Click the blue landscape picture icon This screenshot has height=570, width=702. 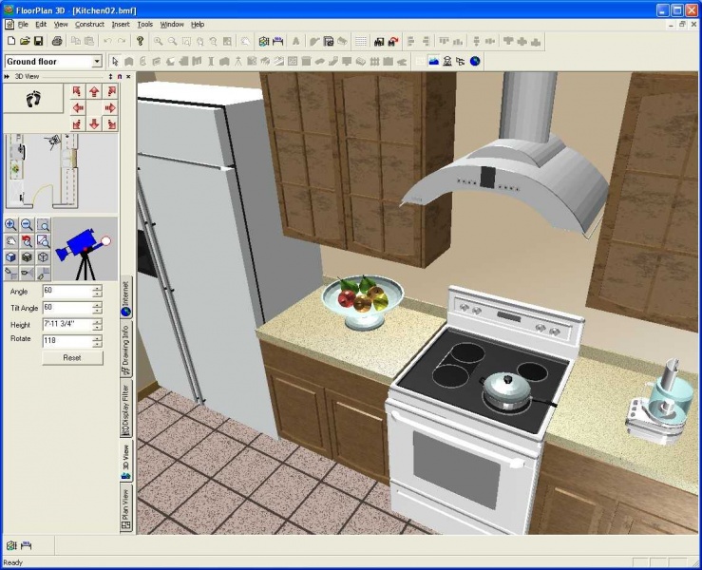point(434,62)
